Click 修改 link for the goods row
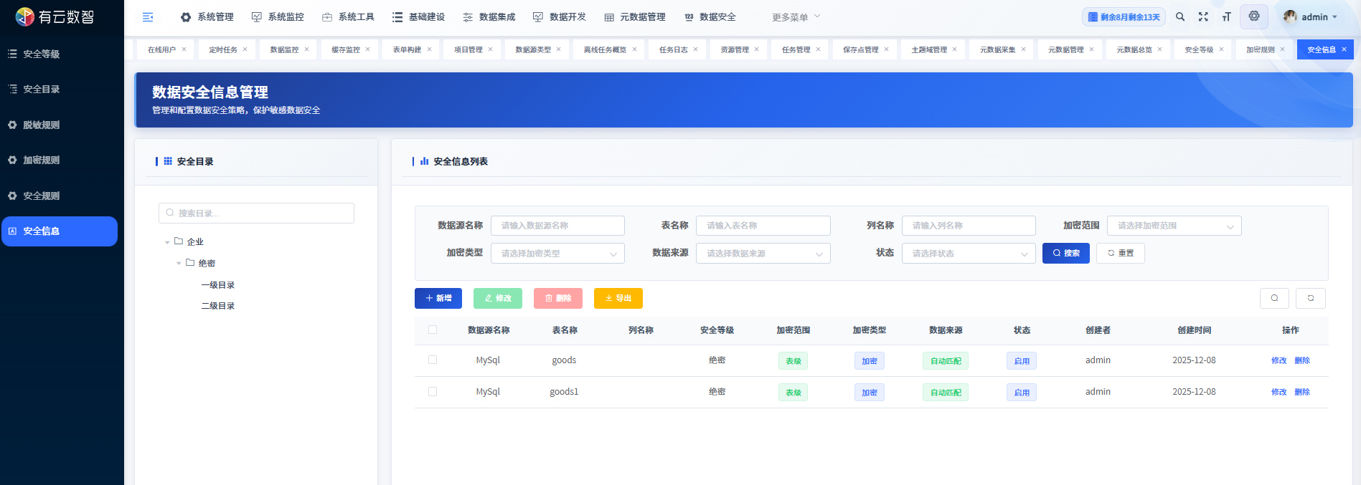1361x485 pixels. (1278, 360)
